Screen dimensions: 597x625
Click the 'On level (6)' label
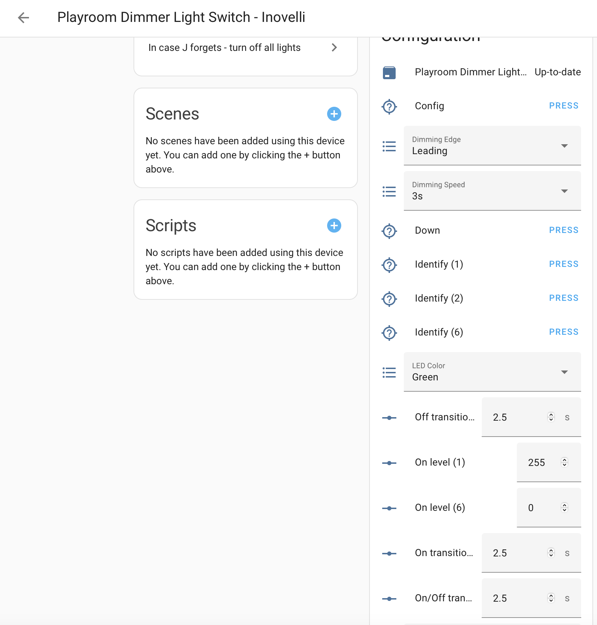pos(440,508)
